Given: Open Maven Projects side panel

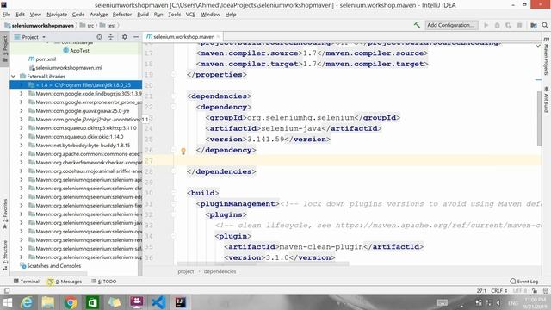Looking at the screenshot, I should point(546,56).
